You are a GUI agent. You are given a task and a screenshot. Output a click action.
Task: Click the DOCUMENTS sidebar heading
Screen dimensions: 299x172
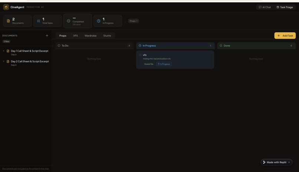pos(10,36)
